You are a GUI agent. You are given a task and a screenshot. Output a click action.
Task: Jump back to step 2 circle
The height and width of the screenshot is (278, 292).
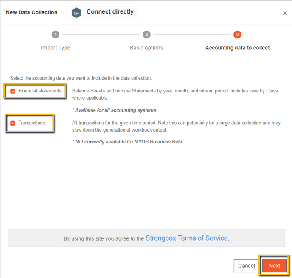pyautogui.click(x=146, y=34)
